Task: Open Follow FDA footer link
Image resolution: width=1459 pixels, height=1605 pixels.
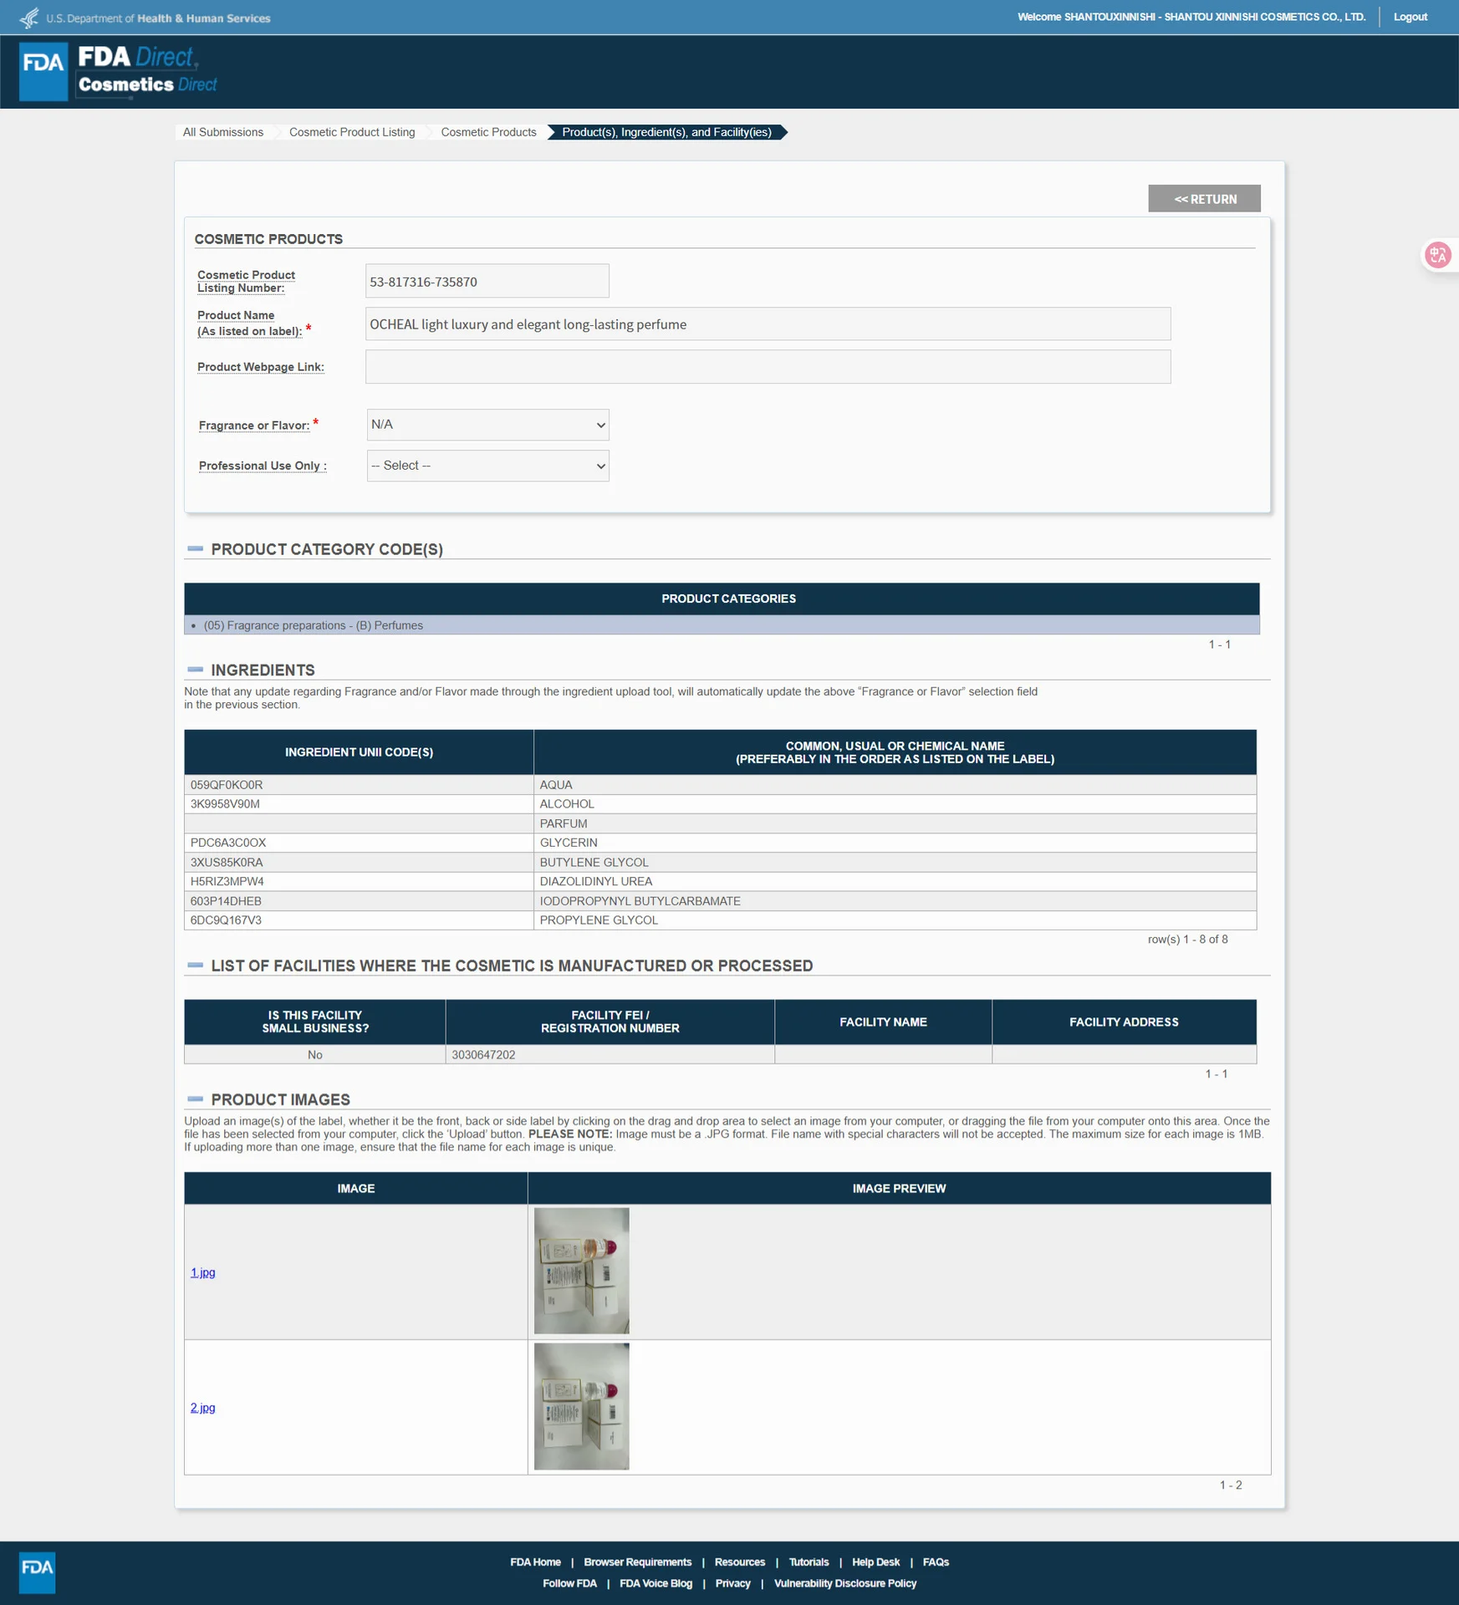Action: [569, 1584]
